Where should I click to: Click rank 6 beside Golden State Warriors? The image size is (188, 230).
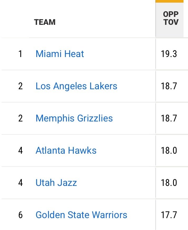(21, 215)
